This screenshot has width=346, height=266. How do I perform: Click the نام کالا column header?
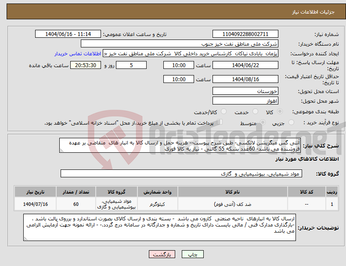pyautogui.click(x=233, y=192)
